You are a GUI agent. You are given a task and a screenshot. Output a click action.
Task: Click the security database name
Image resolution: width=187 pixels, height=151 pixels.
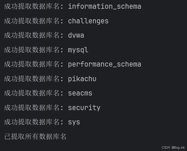click(84, 108)
